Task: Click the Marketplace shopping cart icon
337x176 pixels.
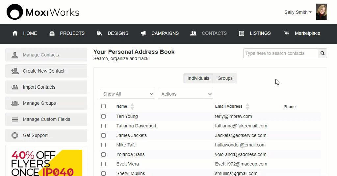Action: [287, 33]
